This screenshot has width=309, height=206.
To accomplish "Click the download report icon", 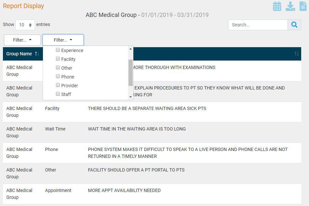I will coord(290,6).
